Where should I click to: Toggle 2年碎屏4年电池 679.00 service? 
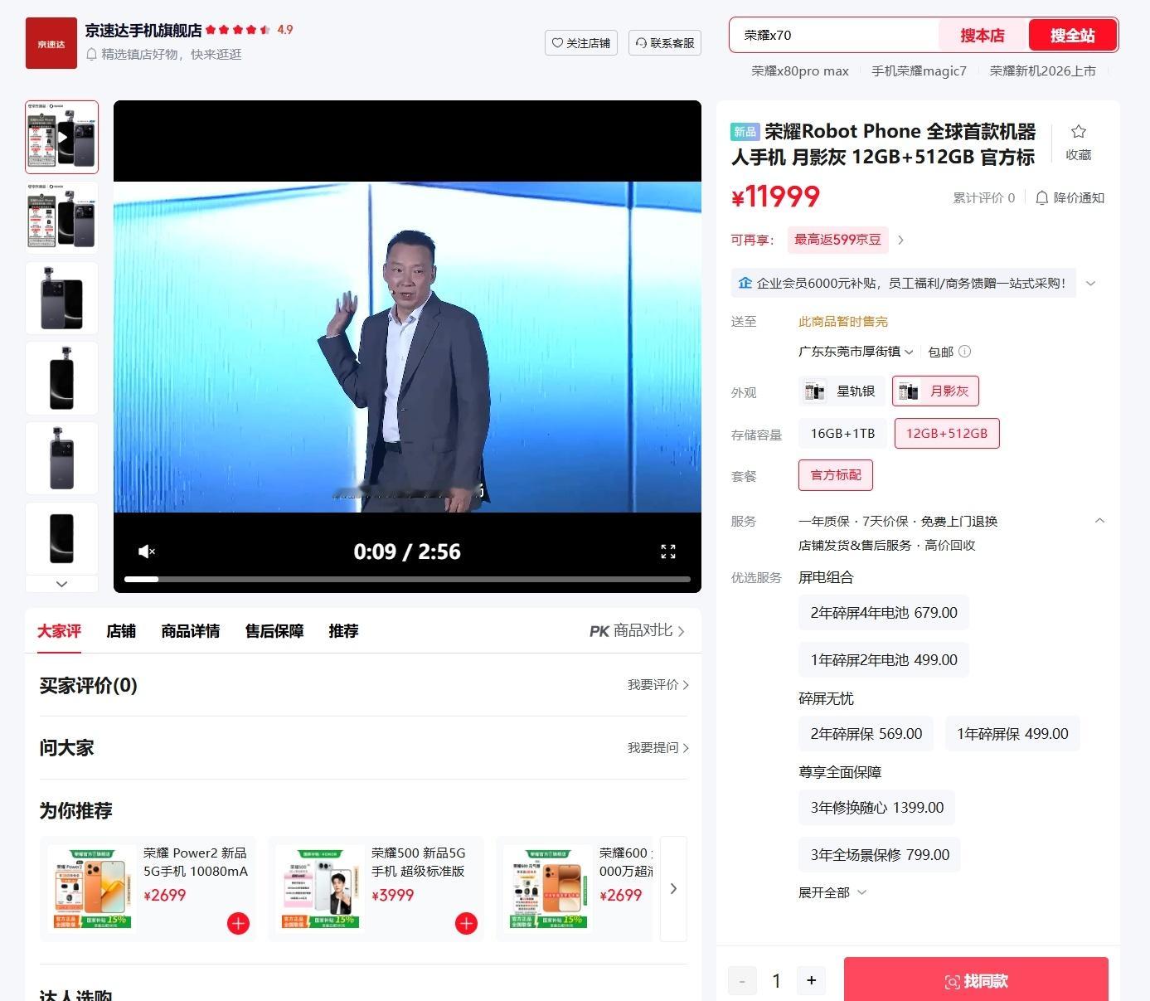(x=884, y=613)
